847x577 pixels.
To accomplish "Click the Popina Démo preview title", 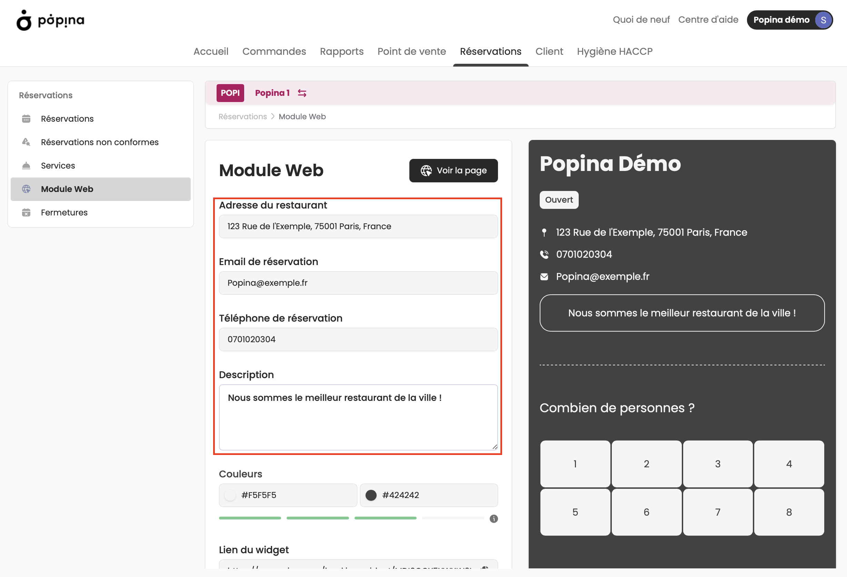I will pyautogui.click(x=610, y=164).
